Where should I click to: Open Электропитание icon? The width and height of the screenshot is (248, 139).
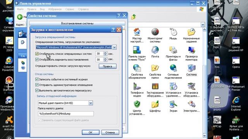(x=191, y=104)
